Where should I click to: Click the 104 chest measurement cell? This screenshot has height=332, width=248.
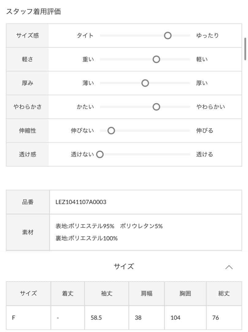coord(185,318)
